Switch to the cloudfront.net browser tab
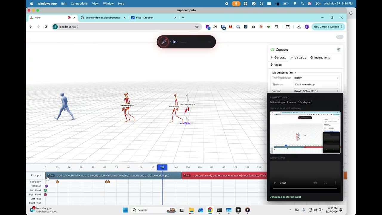Screen dimensions: 382x215 (x=103, y=18)
